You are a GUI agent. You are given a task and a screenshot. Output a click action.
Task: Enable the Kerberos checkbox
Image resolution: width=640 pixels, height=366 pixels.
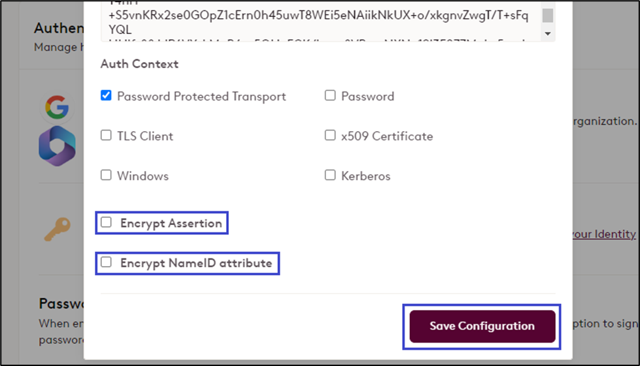pyautogui.click(x=330, y=175)
